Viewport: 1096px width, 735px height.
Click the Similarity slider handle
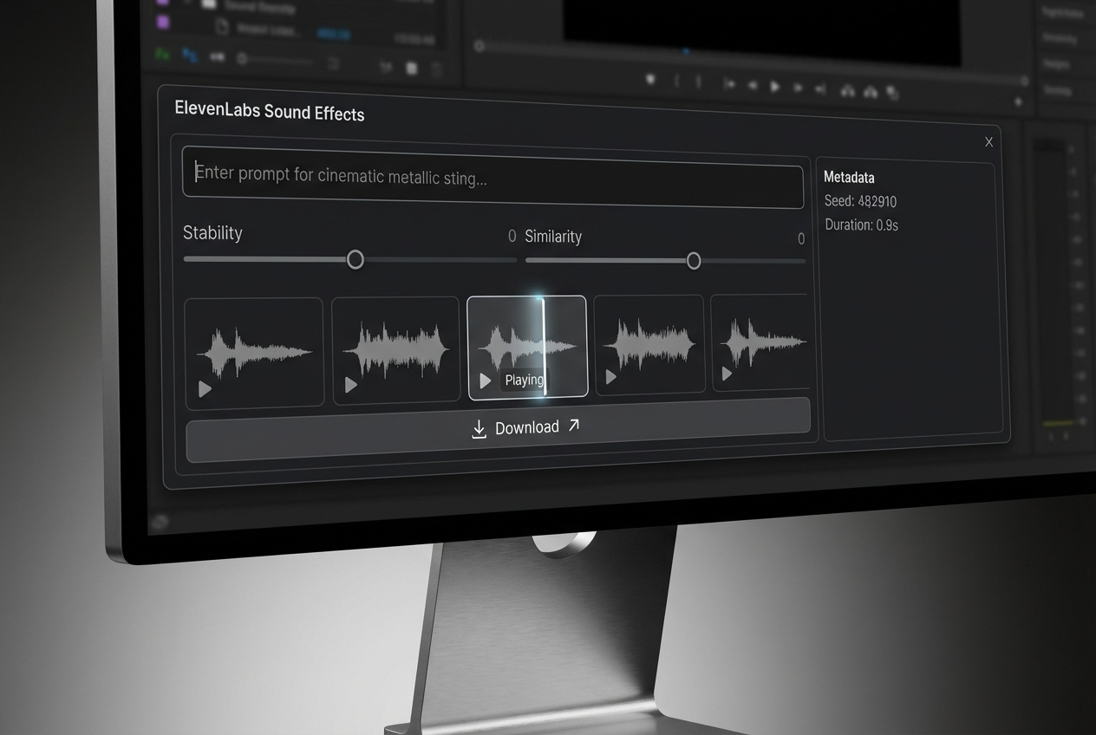tap(694, 261)
